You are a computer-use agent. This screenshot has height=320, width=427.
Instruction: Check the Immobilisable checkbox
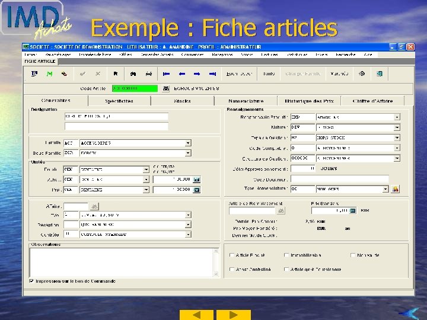pos(286,255)
